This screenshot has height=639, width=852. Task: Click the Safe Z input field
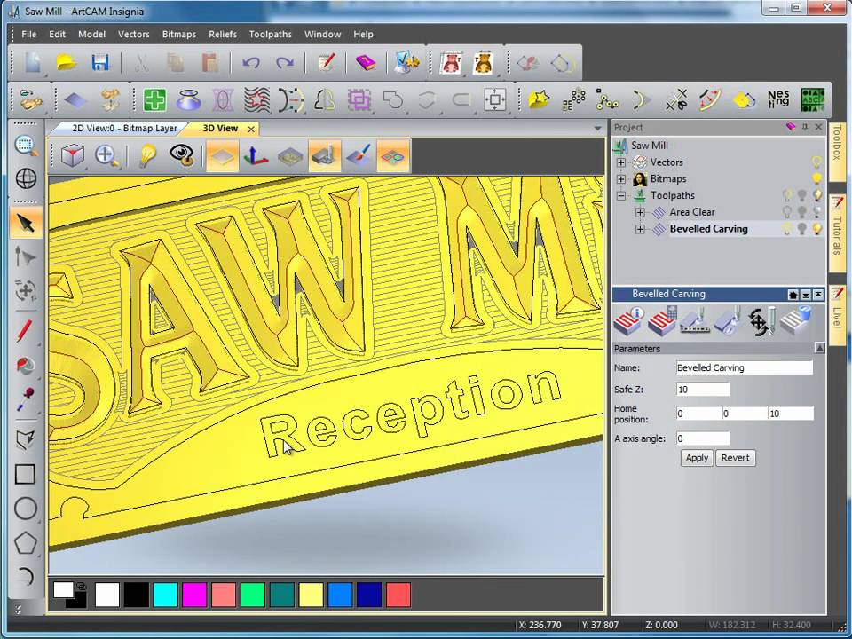[x=703, y=390]
